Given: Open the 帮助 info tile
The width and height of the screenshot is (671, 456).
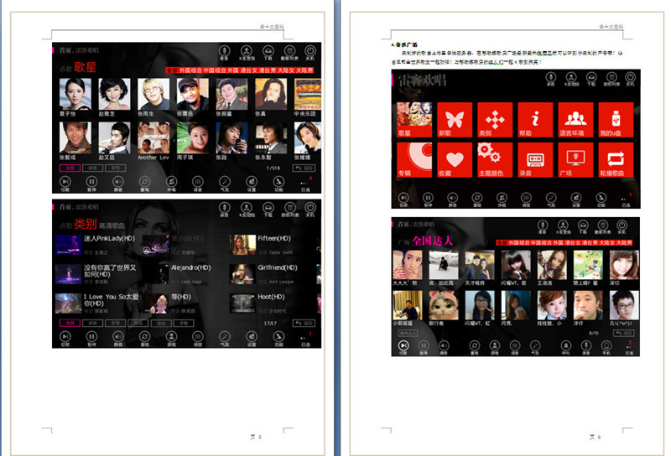Looking at the screenshot, I should pyautogui.click(x=535, y=120).
